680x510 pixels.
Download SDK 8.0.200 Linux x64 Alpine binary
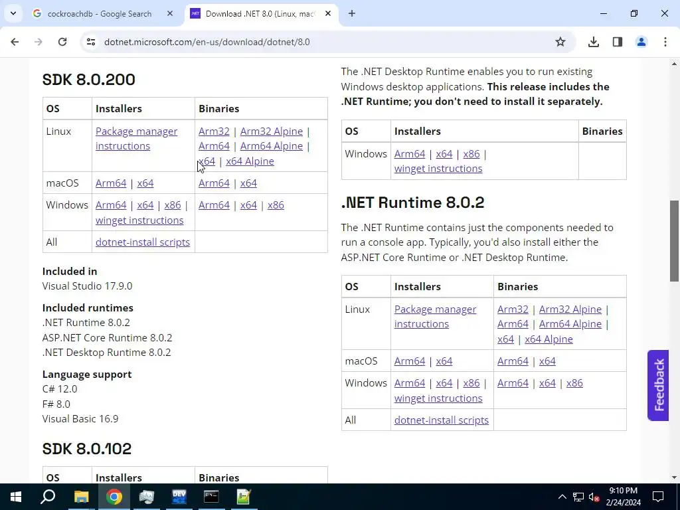[x=250, y=161]
